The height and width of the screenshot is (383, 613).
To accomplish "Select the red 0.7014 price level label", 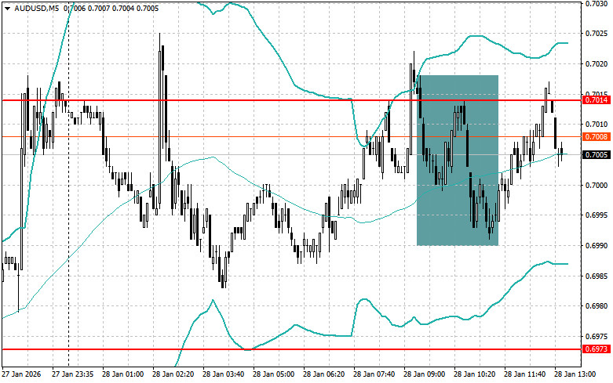I will 597,100.
